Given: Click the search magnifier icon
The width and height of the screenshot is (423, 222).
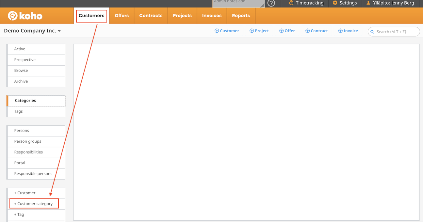Looking at the screenshot, I should 372,32.
